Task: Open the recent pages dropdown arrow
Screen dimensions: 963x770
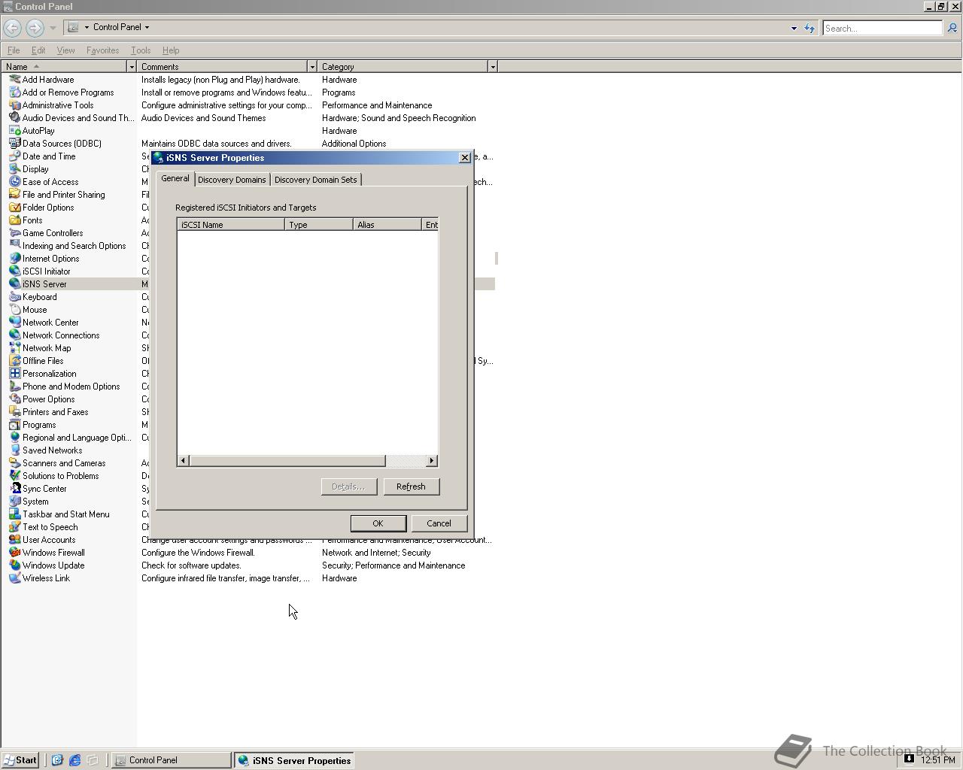Action: [53, 28]
